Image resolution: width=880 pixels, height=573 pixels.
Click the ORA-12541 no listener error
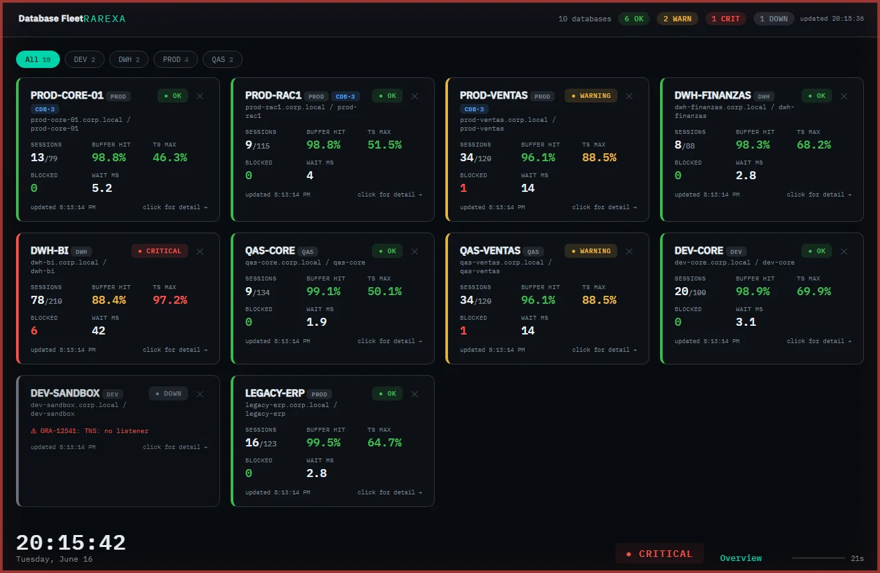[89, 431]
